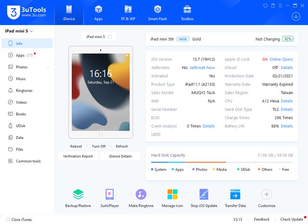Expand the Photos sidebar item arrow
The height and width of the screenshot is (224, 308).
[x=48, y=67]
